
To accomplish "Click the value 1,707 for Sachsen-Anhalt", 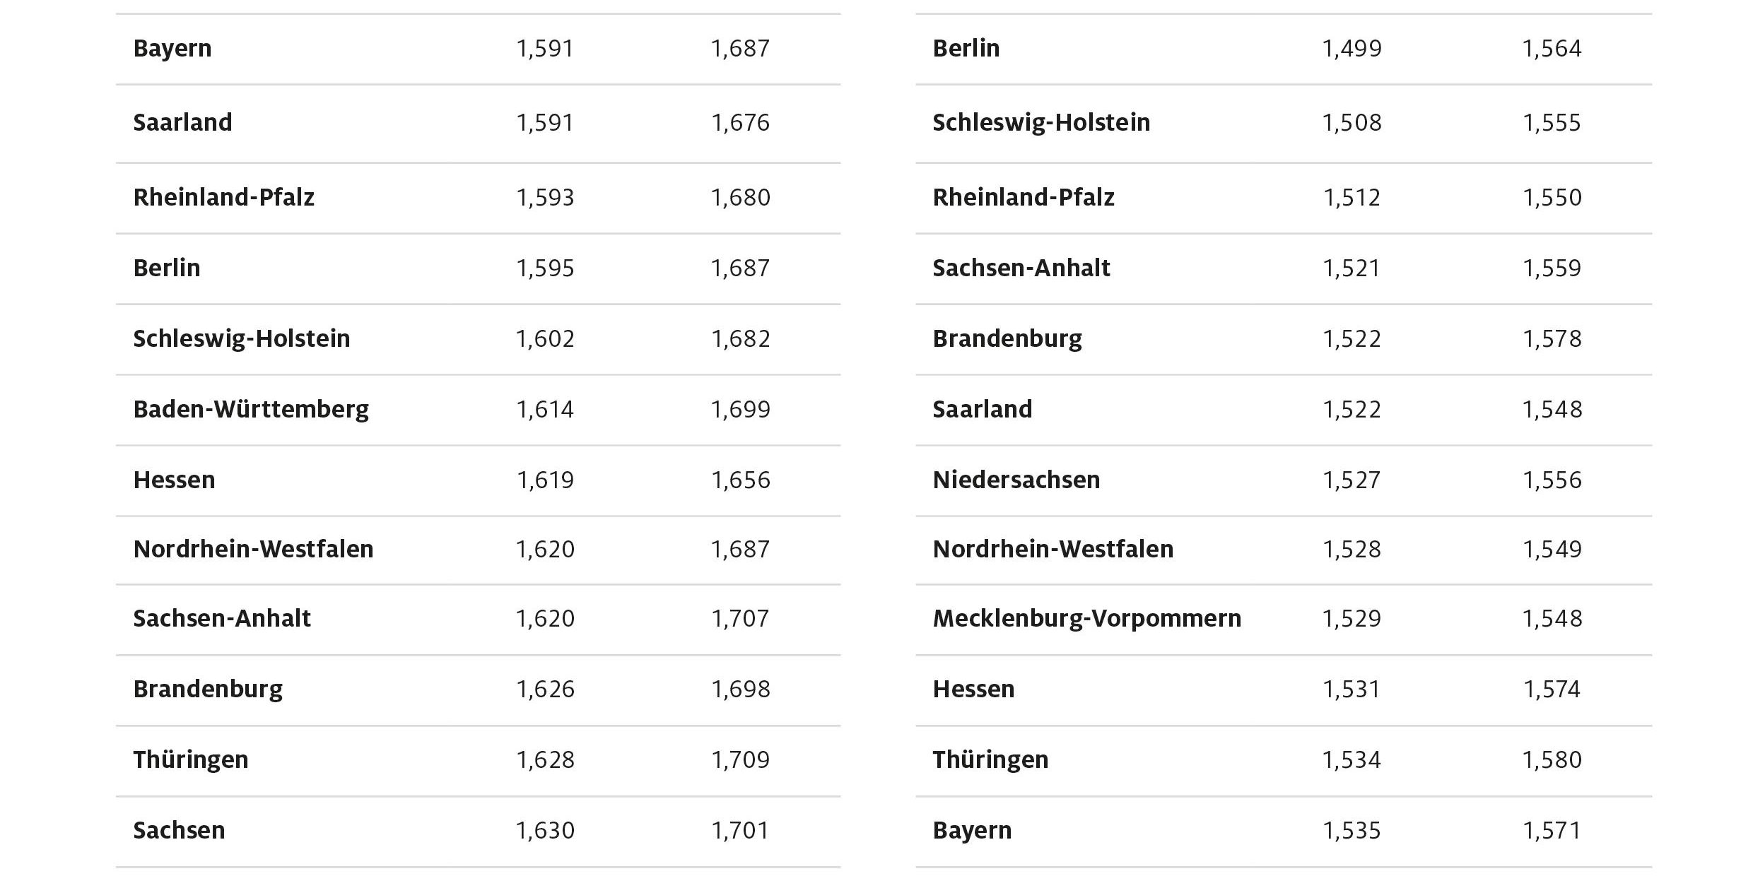I will click(740, 619).
